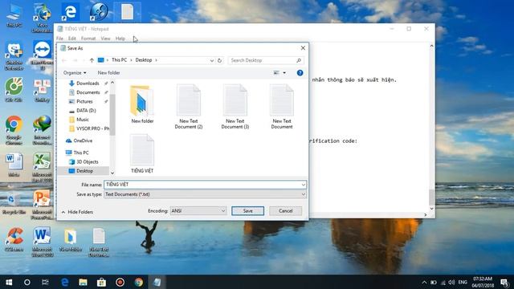Image resolution: width=514 pixels, height=289 pixels.
Task: Click Notepad vertical scrollbar down arrow
Action: click(432, 209)
